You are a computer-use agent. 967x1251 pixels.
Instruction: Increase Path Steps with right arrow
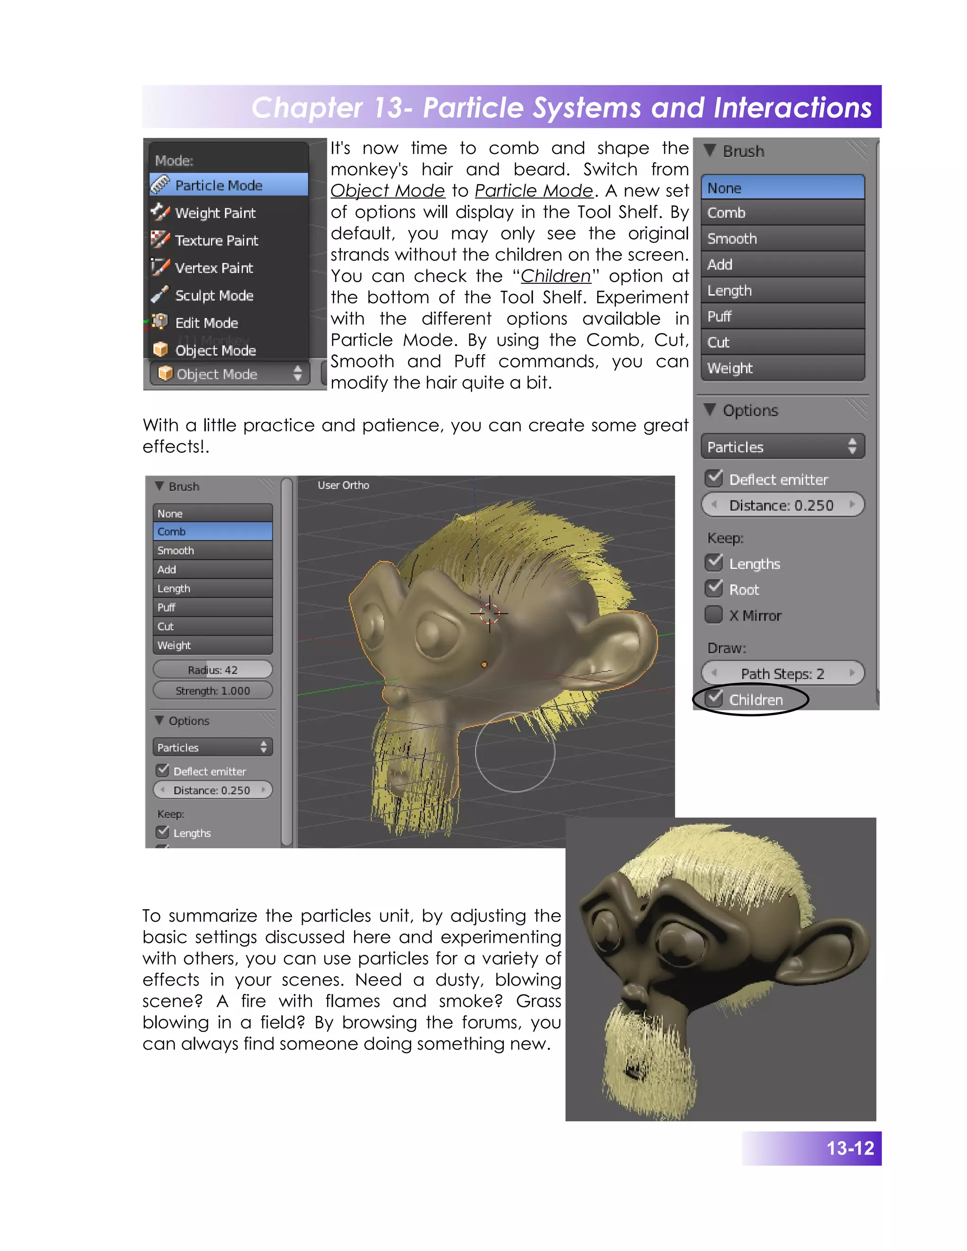click(852, 673)
